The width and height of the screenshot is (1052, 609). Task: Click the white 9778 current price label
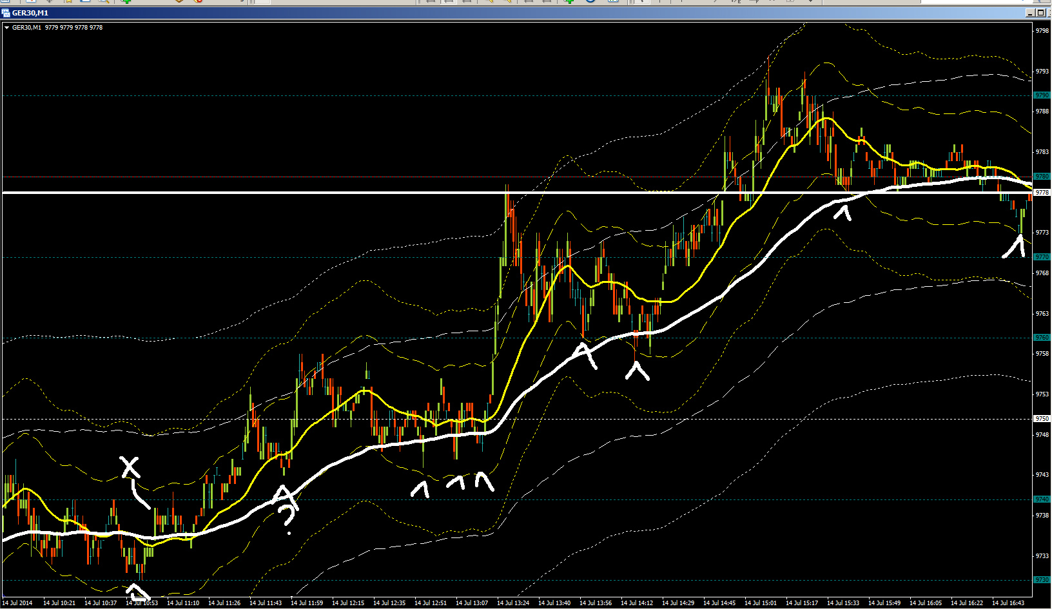pyautogui.click(x=1042, y=192)
